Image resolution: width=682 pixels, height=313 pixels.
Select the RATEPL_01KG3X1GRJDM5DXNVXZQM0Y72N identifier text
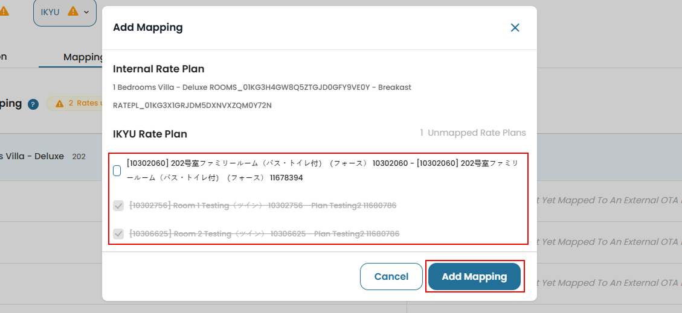[x=192, y=106]
